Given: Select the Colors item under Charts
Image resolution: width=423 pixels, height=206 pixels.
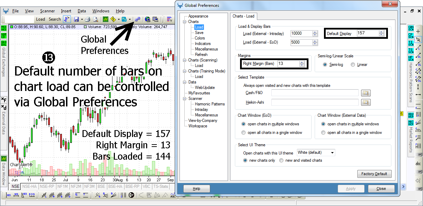Looking at the screenshot, I should click(200, 38).
